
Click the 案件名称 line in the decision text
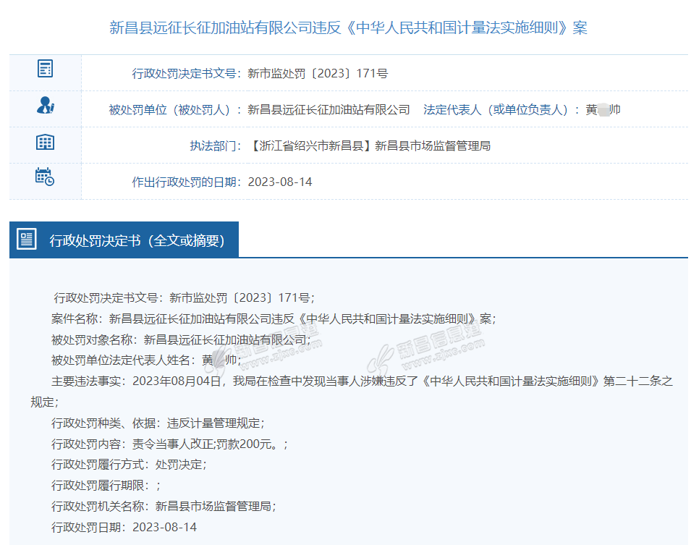[274, 318]
